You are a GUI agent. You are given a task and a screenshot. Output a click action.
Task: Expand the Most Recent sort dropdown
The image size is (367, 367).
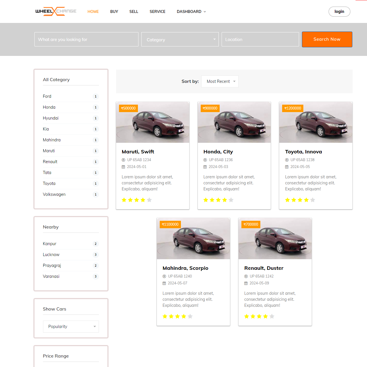(220, 81)
